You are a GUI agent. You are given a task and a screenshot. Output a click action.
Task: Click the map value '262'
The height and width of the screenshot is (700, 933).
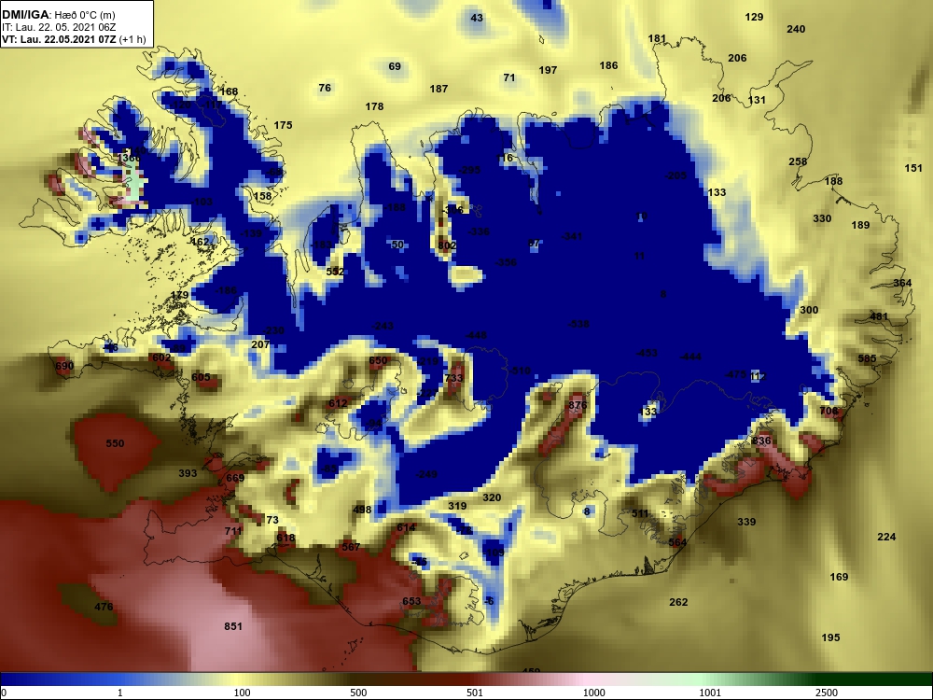coord(678,602)
